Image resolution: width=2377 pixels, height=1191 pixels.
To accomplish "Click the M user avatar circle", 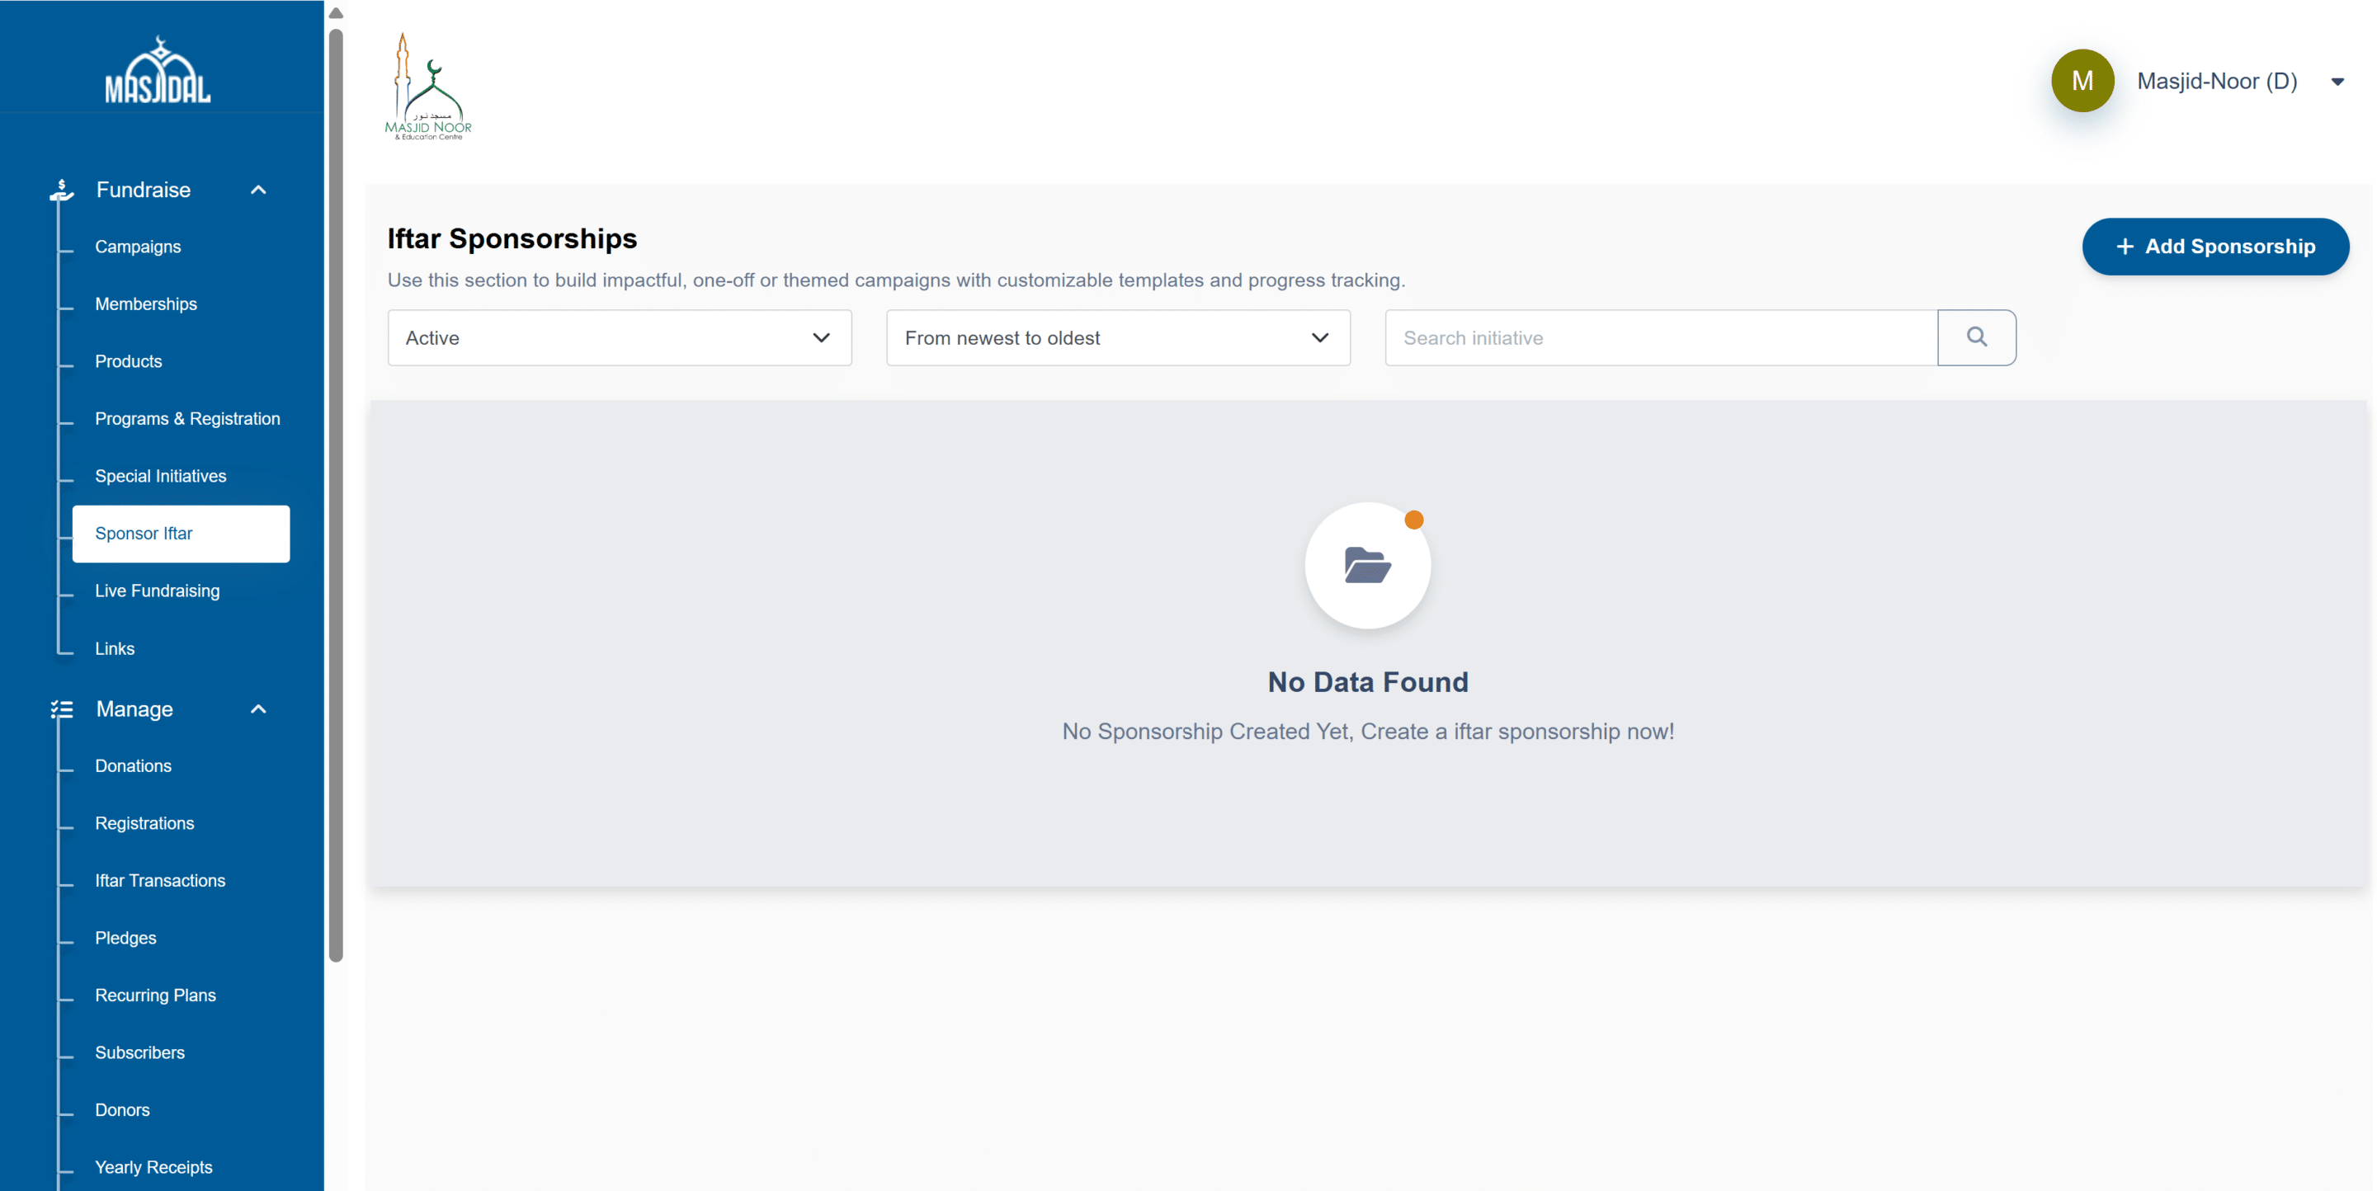I will pos(2082,81).
